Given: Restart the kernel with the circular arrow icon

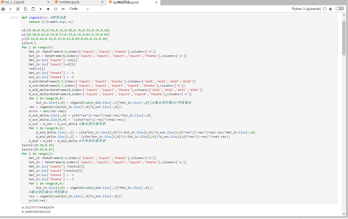Looking at the screenshot, I should tap(56, 9).
